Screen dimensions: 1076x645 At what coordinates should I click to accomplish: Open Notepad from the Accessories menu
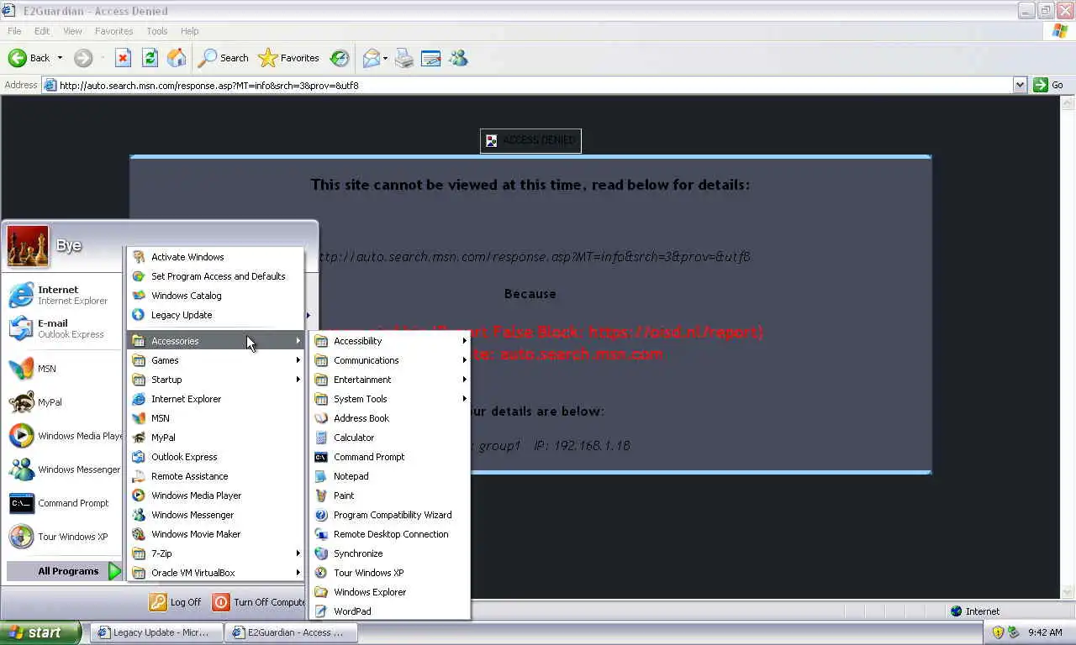[389, 476]
